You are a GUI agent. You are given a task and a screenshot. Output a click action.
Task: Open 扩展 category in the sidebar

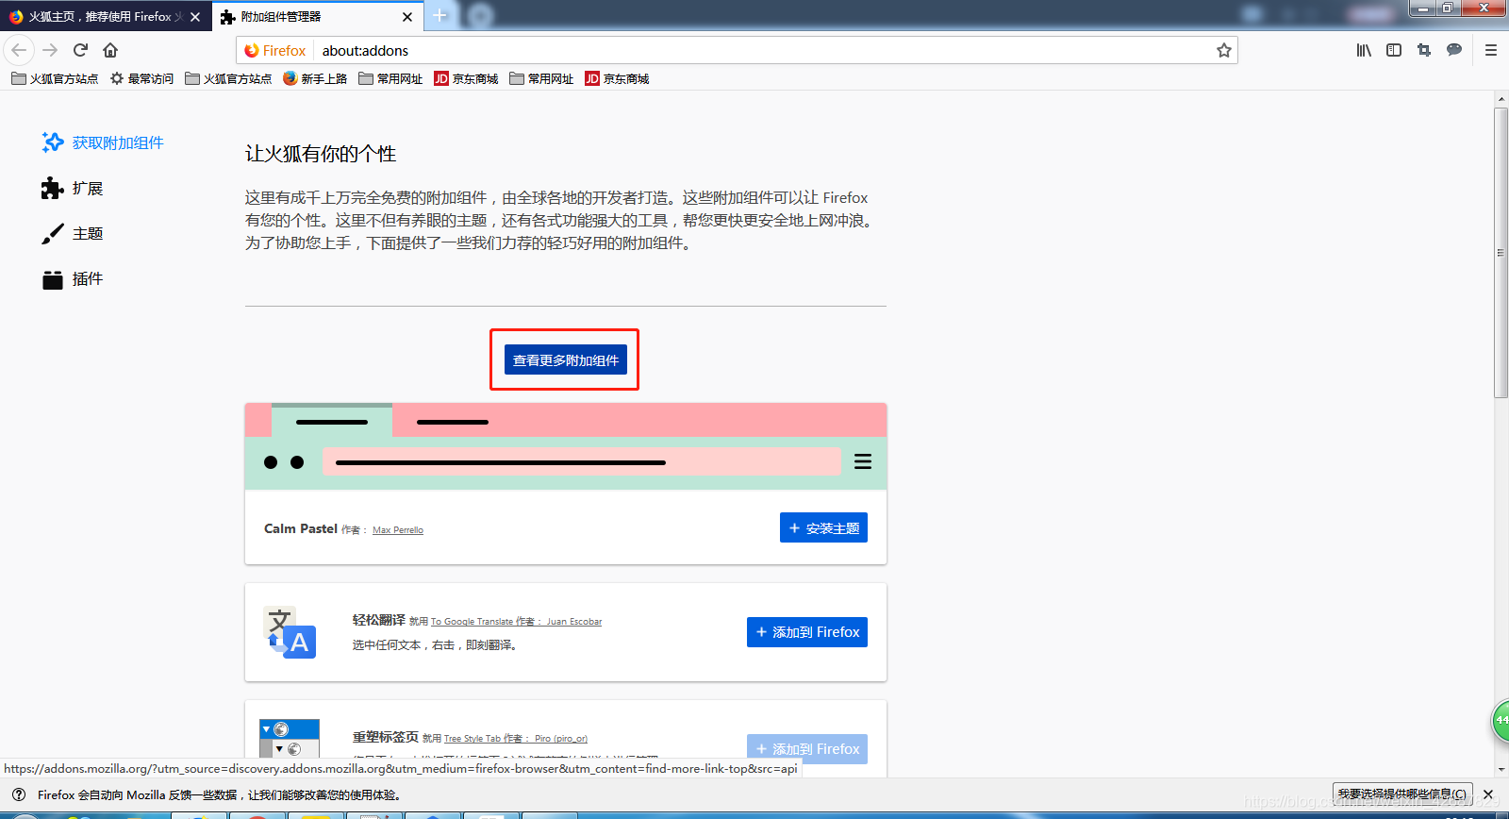tap(73, 188)
